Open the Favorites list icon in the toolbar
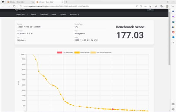Viewport: 176px width, 112px height. [x=156, y=6]
